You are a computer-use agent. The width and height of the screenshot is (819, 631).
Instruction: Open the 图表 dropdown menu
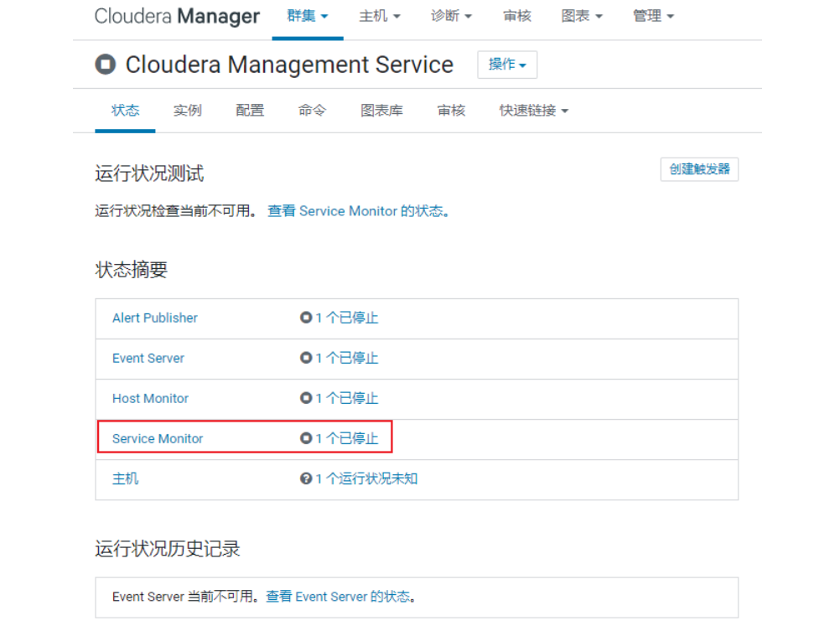click(x=582, y=16)
